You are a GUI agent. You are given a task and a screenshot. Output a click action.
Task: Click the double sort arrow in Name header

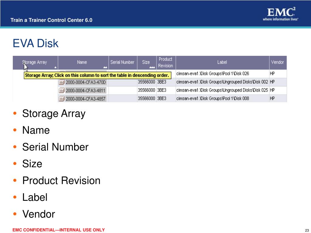(105, 67)
